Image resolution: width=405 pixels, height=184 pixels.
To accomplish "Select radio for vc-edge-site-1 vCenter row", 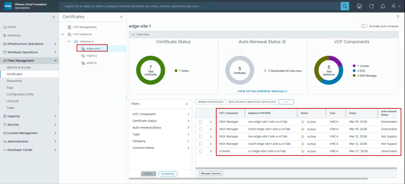I will (x=201, y=151).
